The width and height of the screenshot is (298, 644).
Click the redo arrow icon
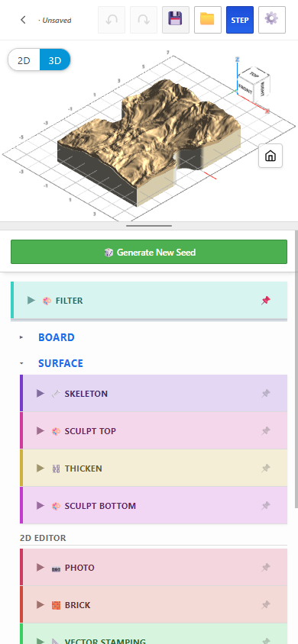click(144, 20)
